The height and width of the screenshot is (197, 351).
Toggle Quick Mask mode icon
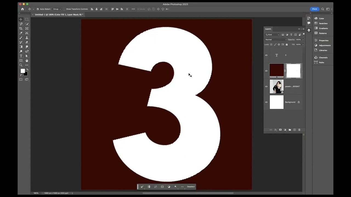21,79
